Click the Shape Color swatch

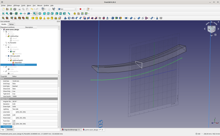click(x=14, y=124)
